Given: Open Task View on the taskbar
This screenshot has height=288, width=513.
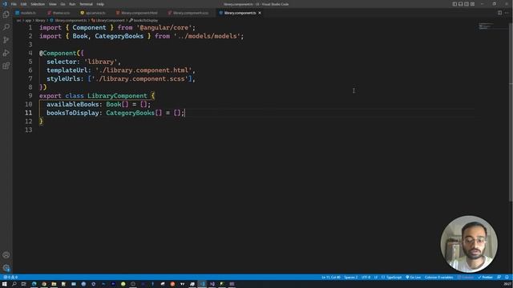Looking at the screenshot, I should [x=23, y=284].
